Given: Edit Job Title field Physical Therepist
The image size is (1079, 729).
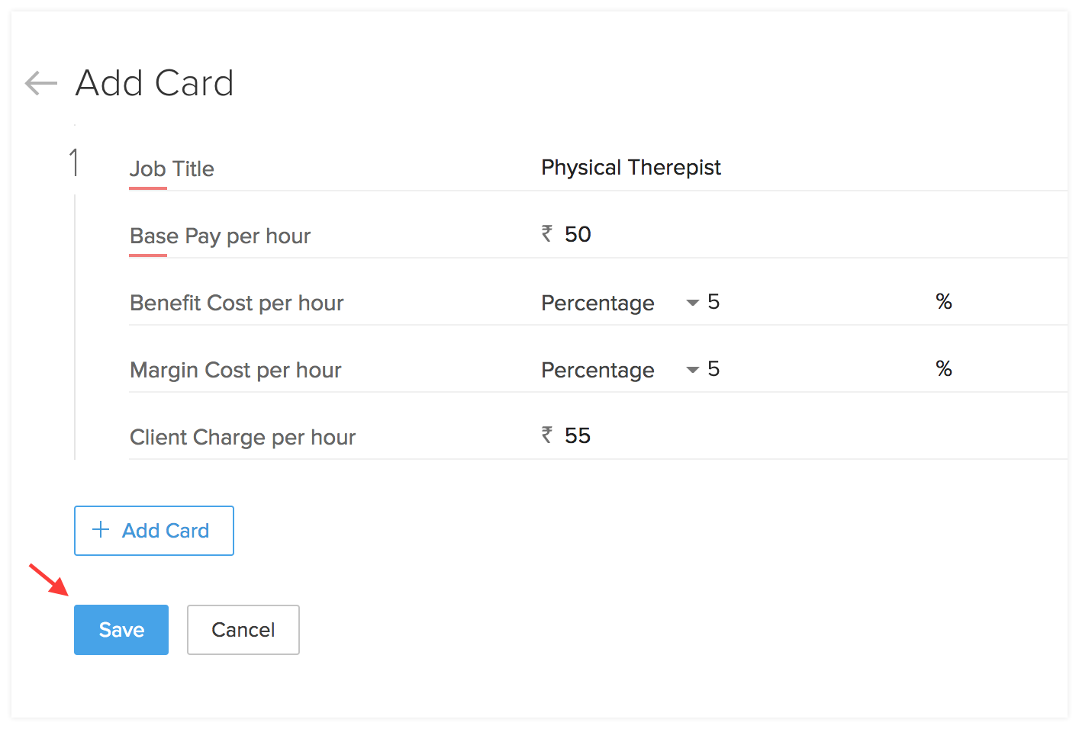Looking at the screenshot, I should [631, 167].
